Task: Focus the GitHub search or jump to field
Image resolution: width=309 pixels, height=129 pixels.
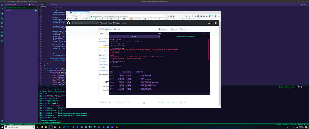Action: pos(85,23)
